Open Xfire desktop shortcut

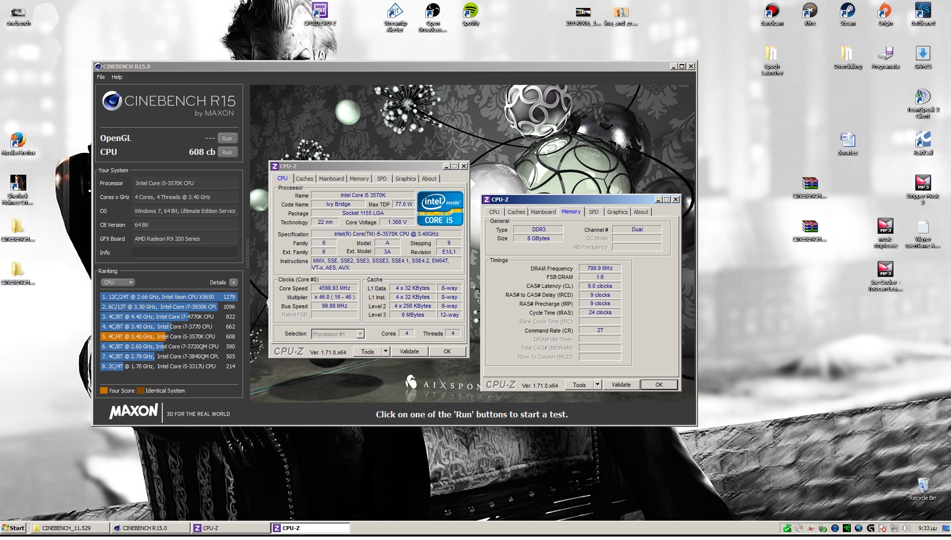coord(810,15)
